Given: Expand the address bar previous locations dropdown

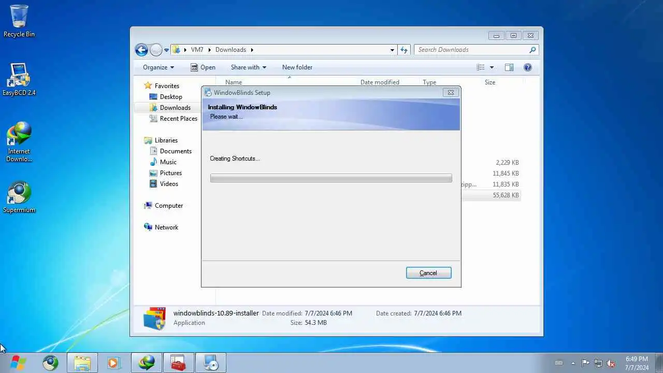Looking at the screenshot, I should pos(392,50).
